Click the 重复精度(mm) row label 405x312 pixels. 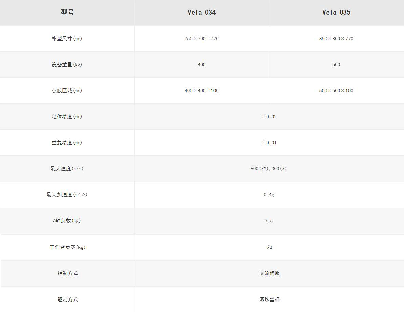67,143
